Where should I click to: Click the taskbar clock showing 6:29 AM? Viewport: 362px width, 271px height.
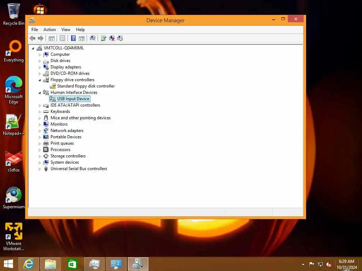click(346, 264)
